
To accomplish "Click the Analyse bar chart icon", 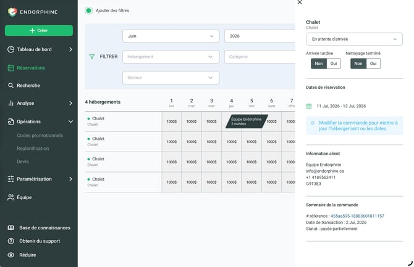I will coord(11,103).
